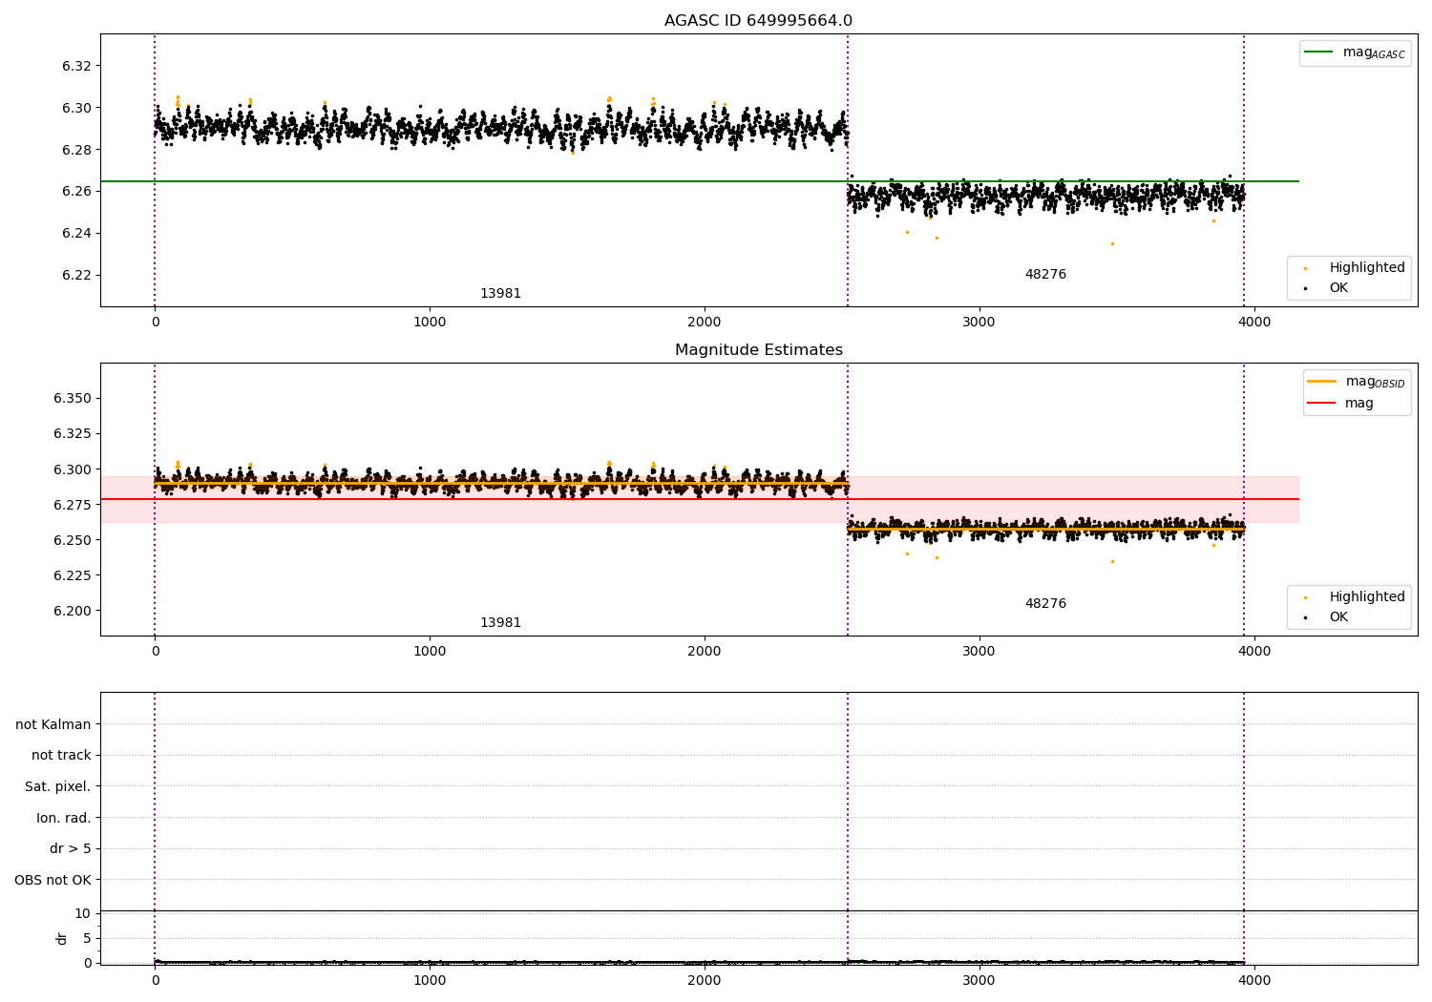This screenshot has width=1432, height=1002.
Task: Click x-axis tick 1000 under top plot
Action: point(430,323)
